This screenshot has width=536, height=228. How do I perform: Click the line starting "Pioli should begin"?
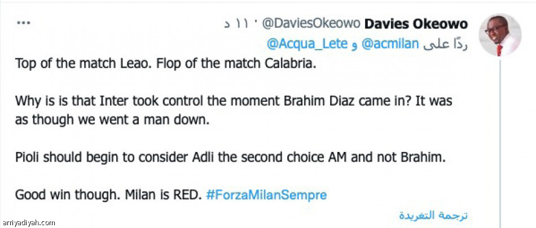pos(230,158)
